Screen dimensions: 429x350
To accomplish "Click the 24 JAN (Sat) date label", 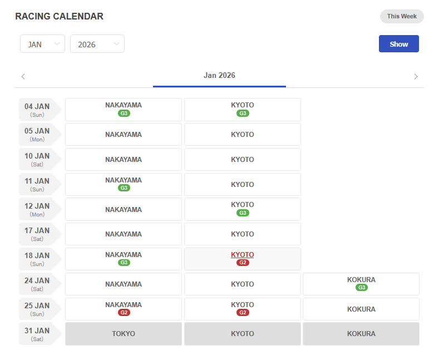I will coord(40,284).
